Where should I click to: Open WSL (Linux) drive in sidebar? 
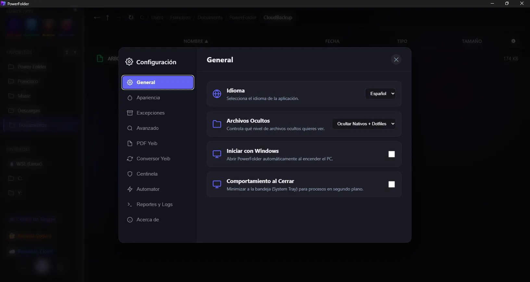41,164
